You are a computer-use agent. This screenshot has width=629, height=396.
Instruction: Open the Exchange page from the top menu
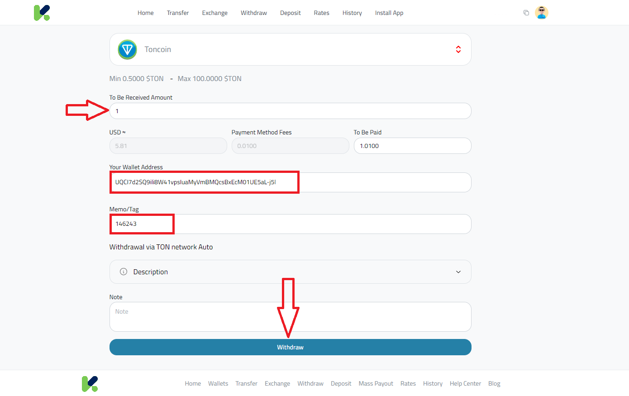click(214, 13)
